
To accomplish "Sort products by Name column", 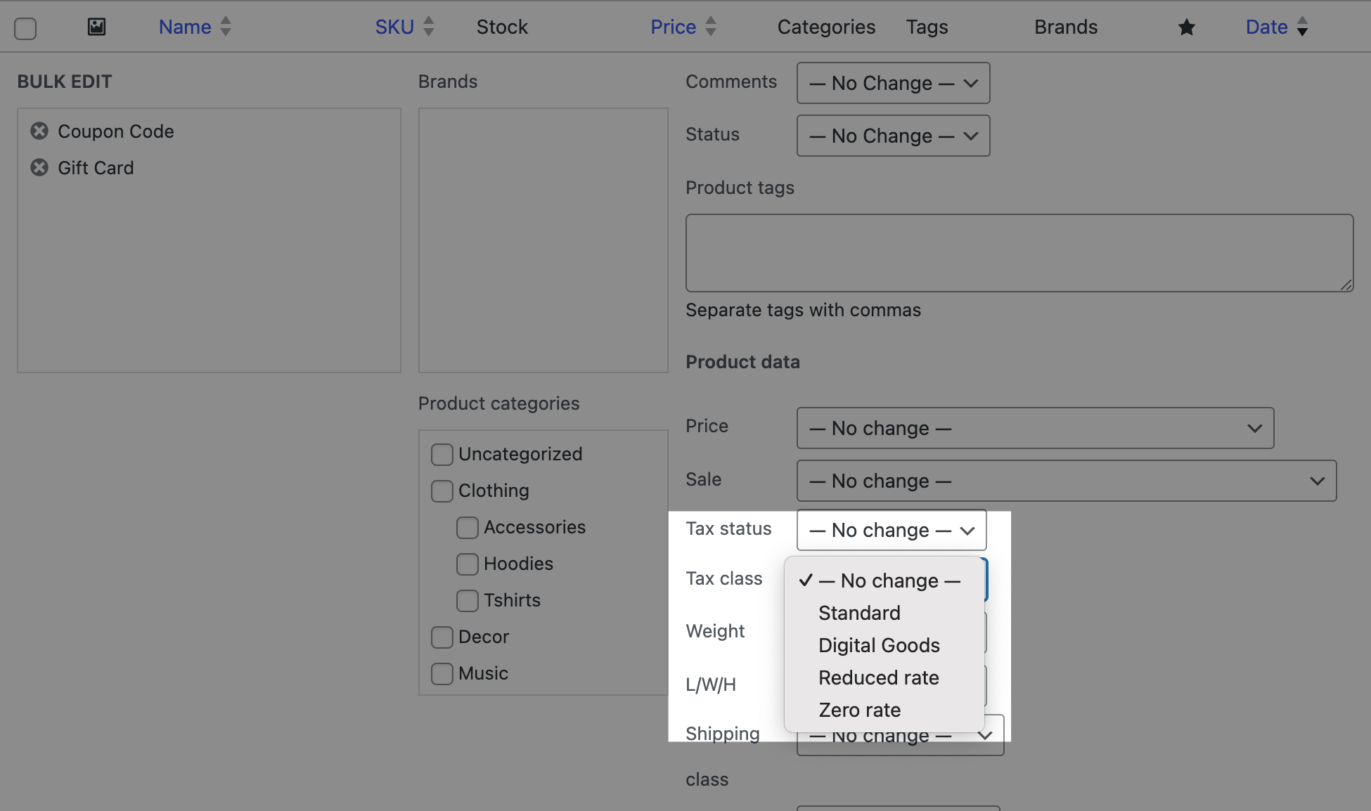I will [185, 27].
